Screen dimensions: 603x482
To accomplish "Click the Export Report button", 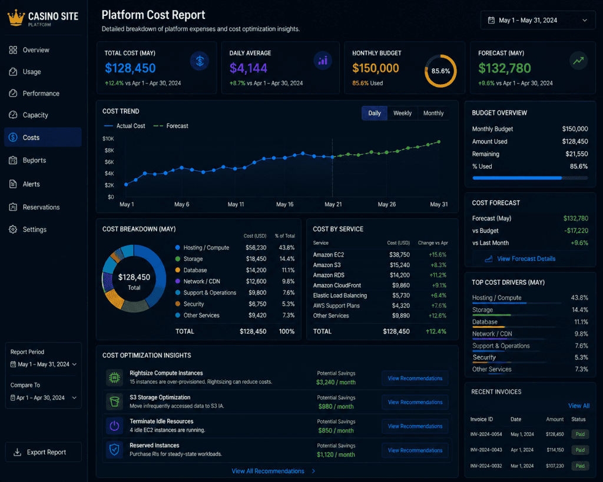I will click(44, 452).
